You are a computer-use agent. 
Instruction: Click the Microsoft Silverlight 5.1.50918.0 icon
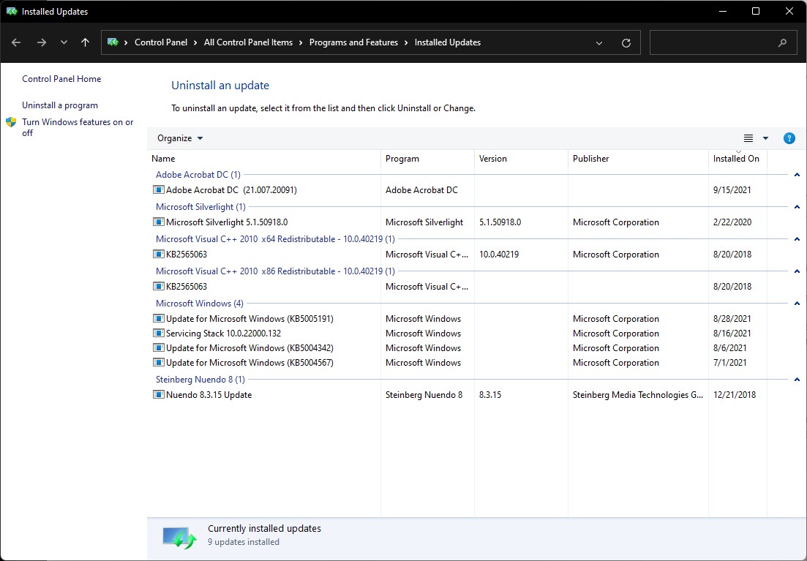point(159,222)
